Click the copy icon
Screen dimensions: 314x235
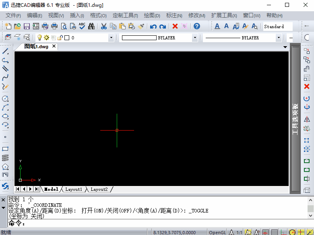[113, 26]
